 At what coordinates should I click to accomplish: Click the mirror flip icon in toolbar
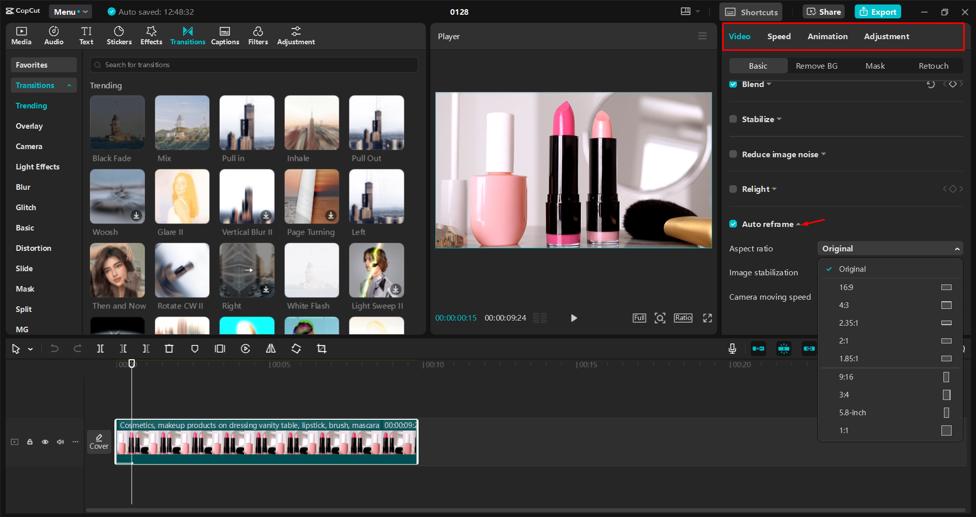pyautogui.click(x=271, y=349)
